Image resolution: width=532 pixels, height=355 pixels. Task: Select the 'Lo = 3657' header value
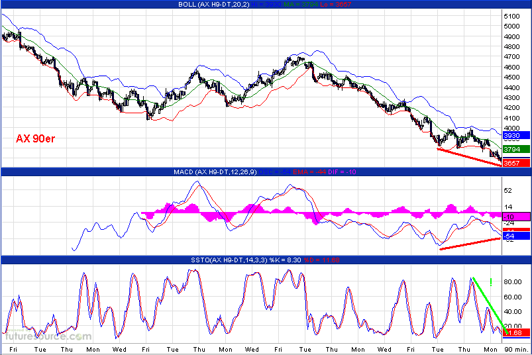point(335,5)
